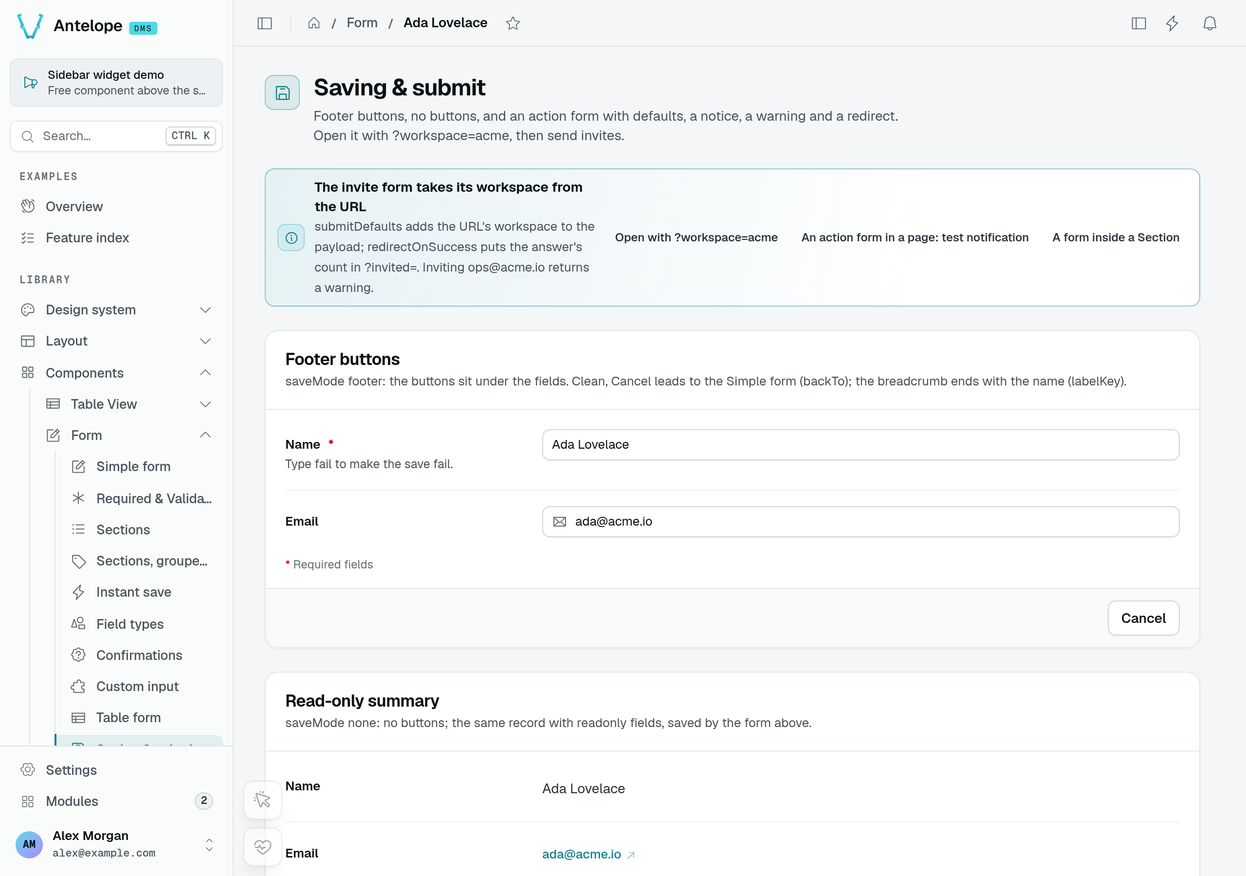Expand the Layout section
The width and height of the screenshot is (1246, 876).
116,341
